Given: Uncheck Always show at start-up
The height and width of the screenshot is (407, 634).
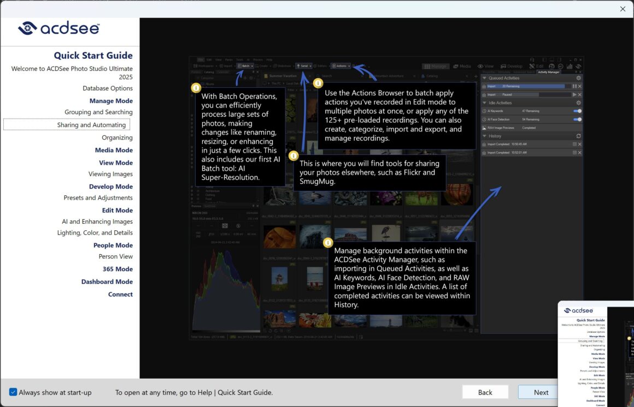Looking at the screenshot, I should [13, 392].
